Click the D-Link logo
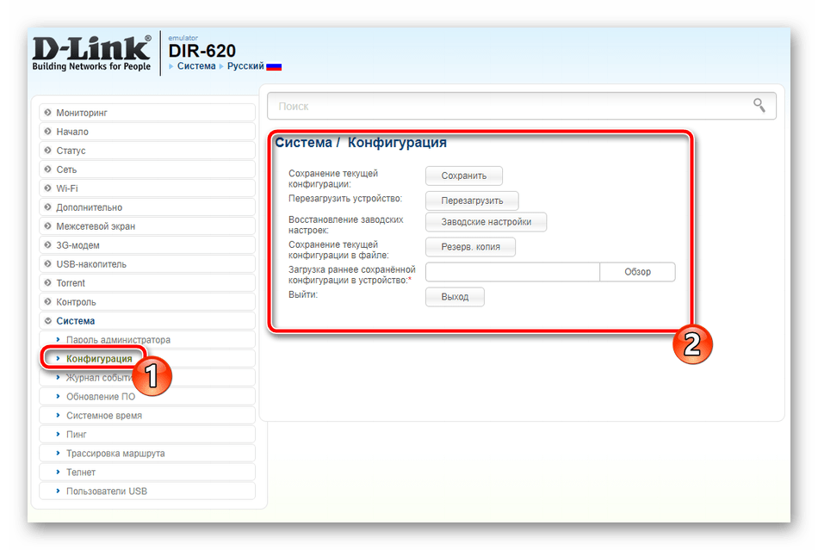 (x=92, y=53)
